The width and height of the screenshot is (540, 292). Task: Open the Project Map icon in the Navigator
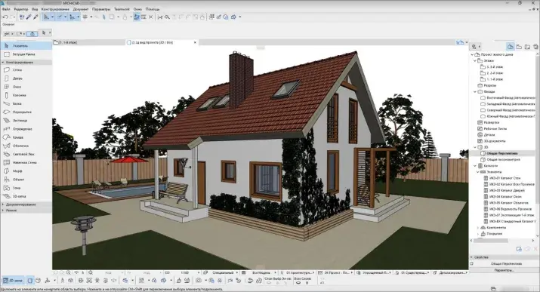click(511, 47)
